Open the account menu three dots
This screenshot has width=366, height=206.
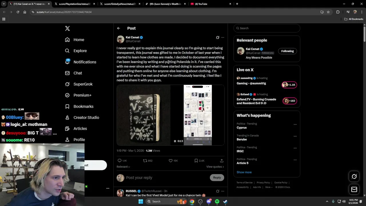(x=108, y=188)
